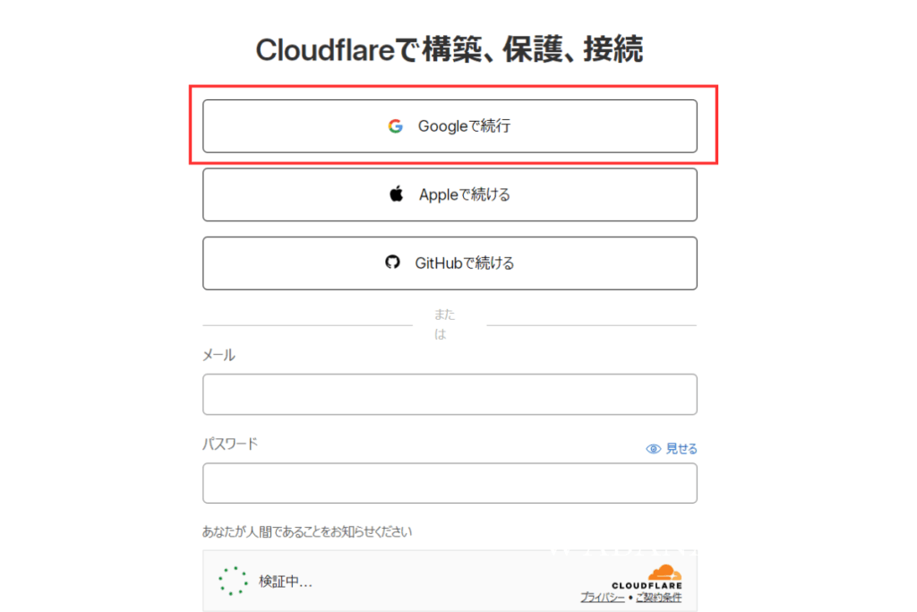Click the Google icon inside the highlighted button

pos(396,126)
